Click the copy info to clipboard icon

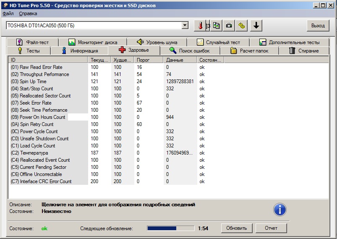pos(217,26)
